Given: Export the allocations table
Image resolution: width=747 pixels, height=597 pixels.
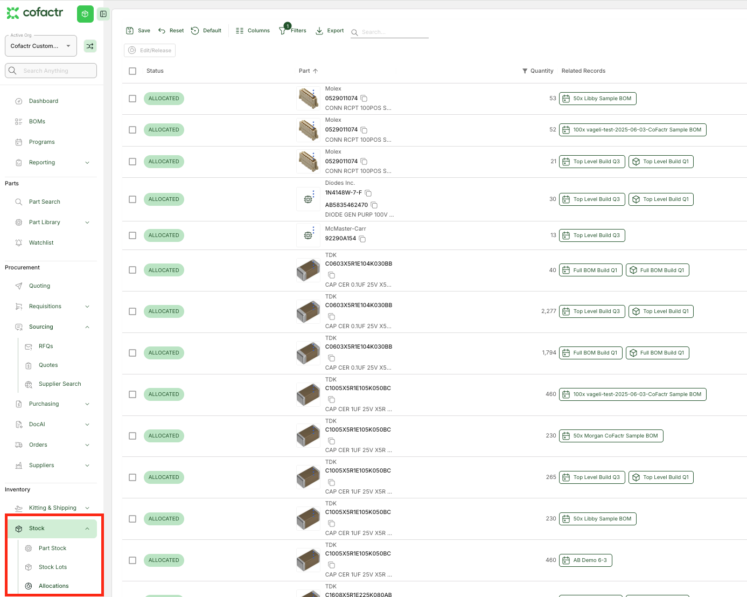Looking at the screenshot, I should 330,31.
